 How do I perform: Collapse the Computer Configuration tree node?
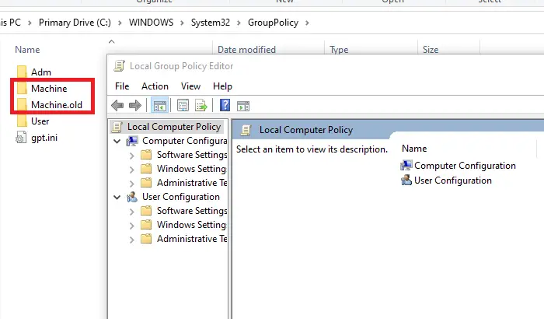click(x=117, y=141)
